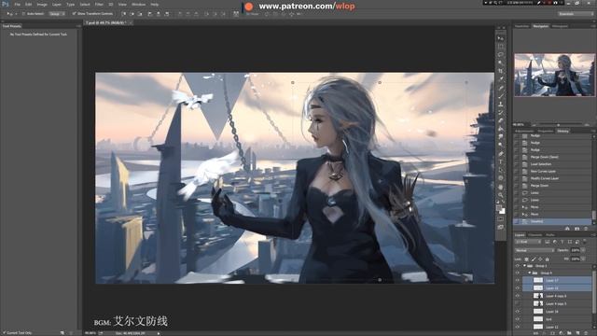Click the Opacity value field

coord(575,250)
